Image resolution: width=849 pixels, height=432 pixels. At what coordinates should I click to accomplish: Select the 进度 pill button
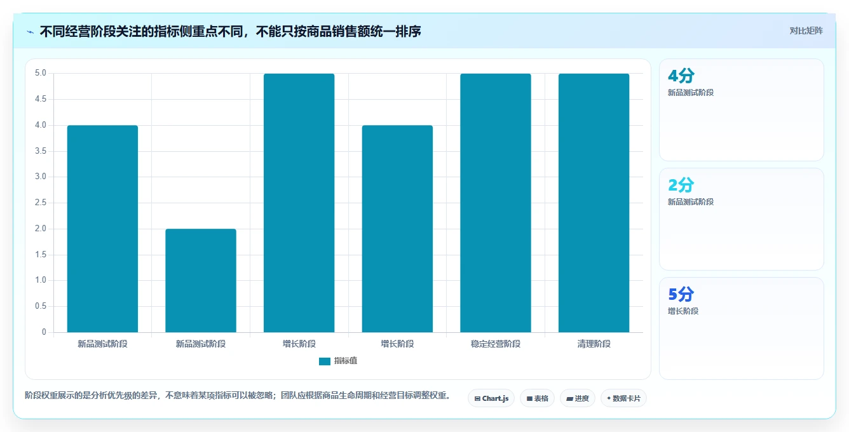578,398
